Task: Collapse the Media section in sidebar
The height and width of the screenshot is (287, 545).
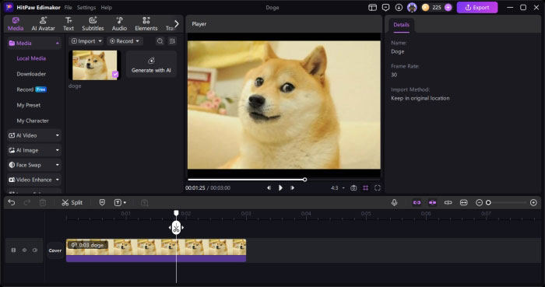Action: (x=58, y=43)
